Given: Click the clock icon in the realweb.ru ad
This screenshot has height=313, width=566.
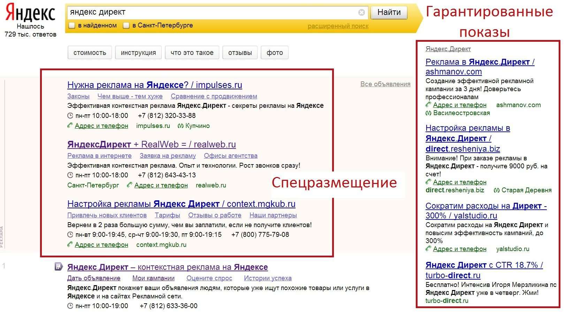Looking at the screenshot, I should (70, 175).
